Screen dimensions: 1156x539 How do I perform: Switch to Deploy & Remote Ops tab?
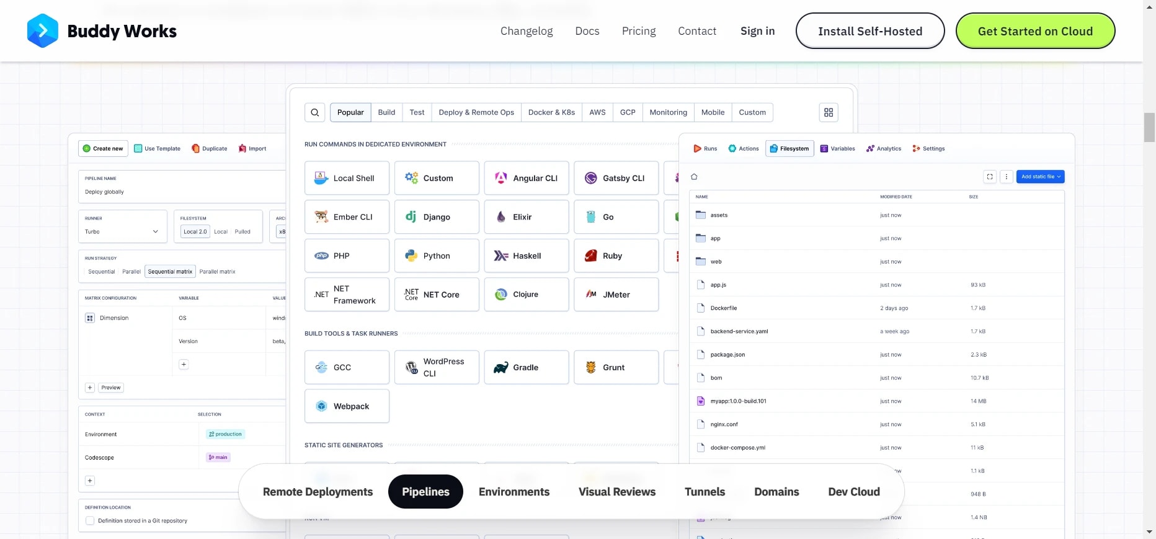476,112
